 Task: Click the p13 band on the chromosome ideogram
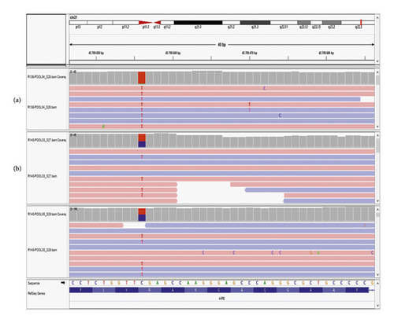(x=78, y=23)
